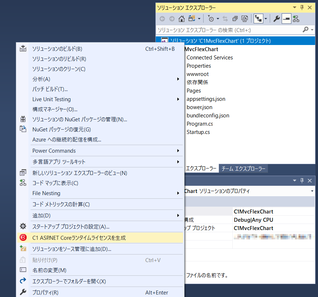
Task: Choose ソリューションのクリーン(C)
Action: 100,69
